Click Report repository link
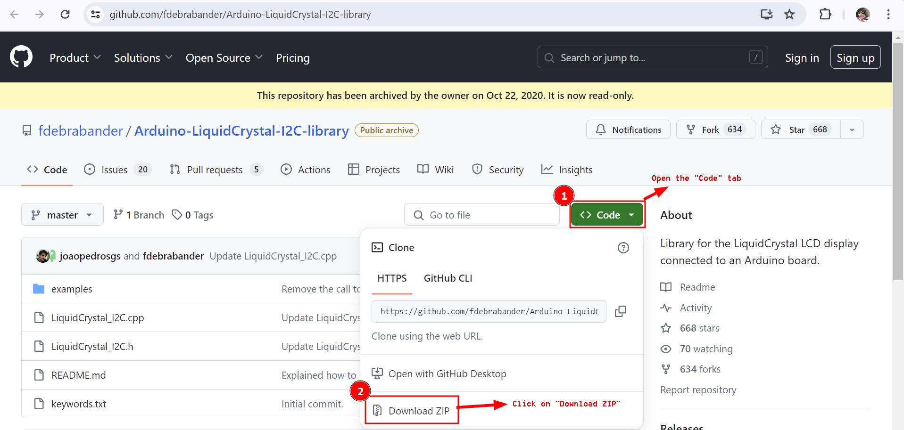This screenshot has width=904, height=430. 698,390
